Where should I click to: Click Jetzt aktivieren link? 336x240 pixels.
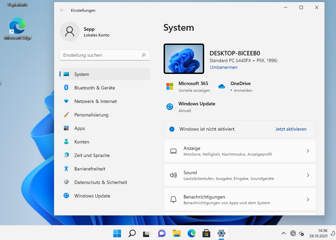tap(291, 129)
